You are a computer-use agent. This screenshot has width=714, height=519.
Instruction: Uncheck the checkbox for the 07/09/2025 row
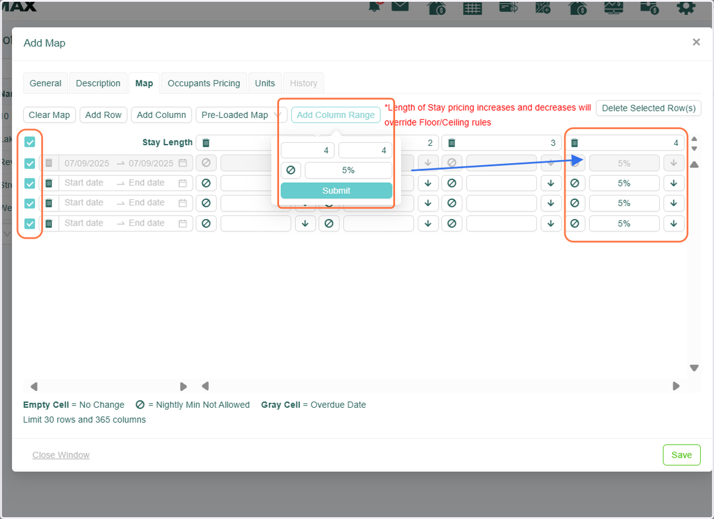point(30,164)
